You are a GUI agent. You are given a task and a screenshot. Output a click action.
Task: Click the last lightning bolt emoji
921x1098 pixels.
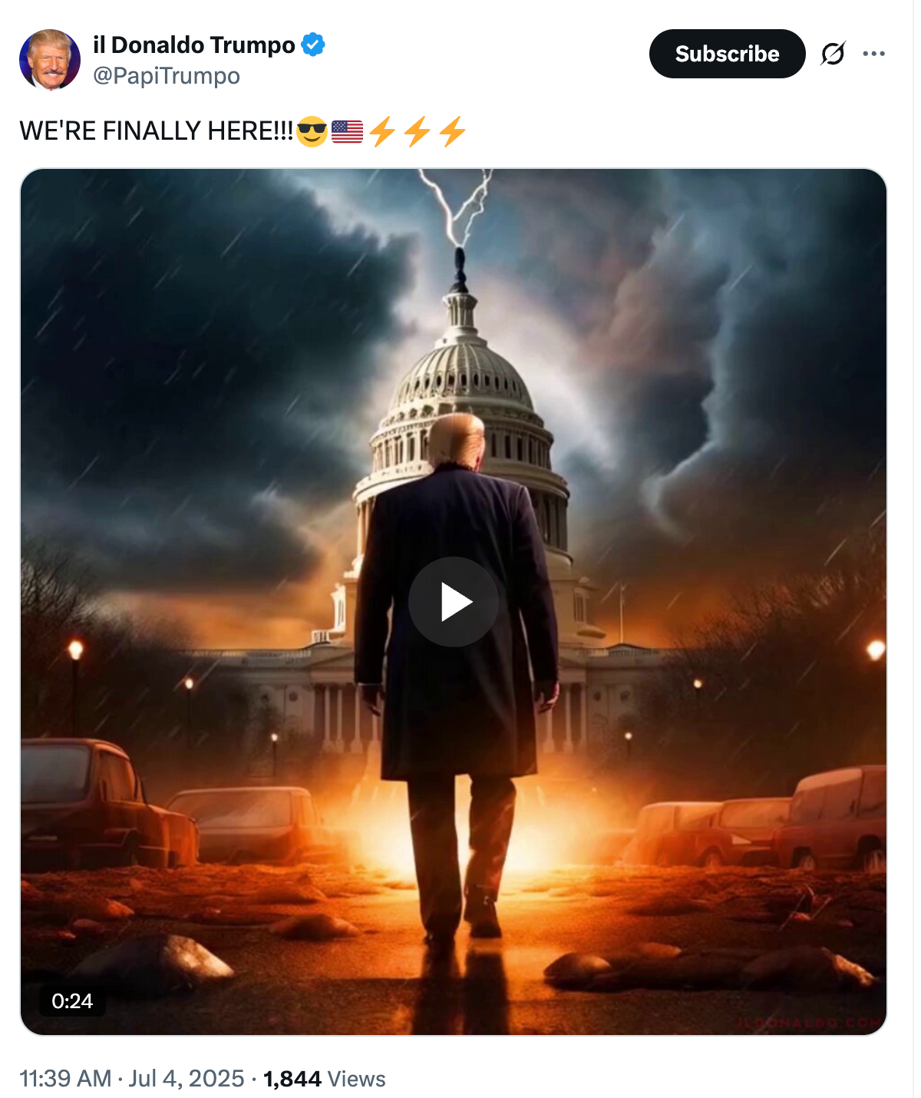(x=452, y=131)
